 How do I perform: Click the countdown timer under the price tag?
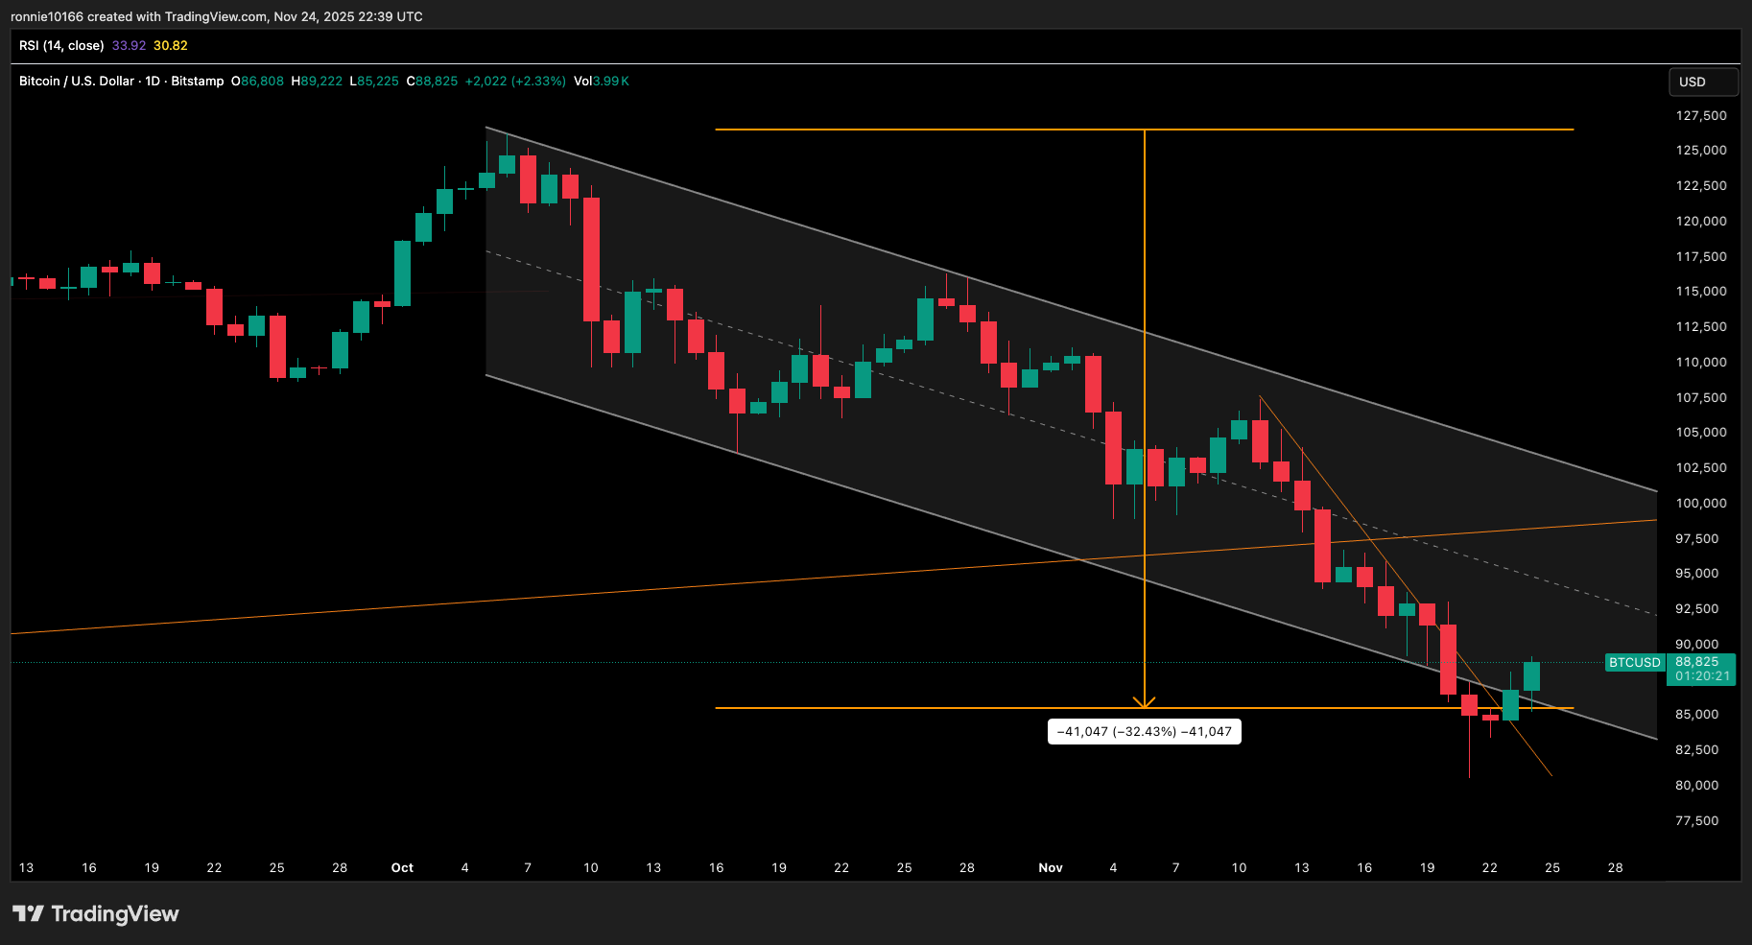click(x=1701, y=675)
